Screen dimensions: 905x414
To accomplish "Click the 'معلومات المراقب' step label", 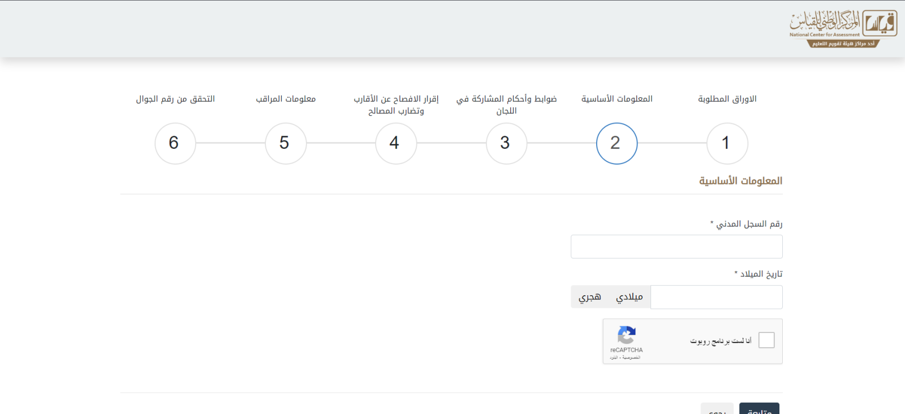I will click(x=286, y=99).
